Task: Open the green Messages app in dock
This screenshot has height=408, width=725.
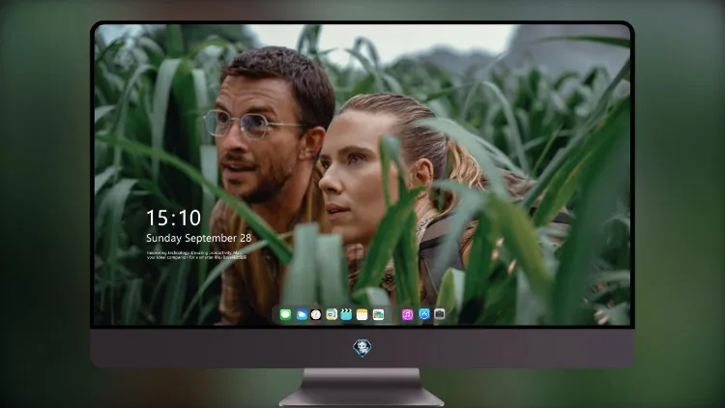Action: pyautogui.click(x=285, y=315)
